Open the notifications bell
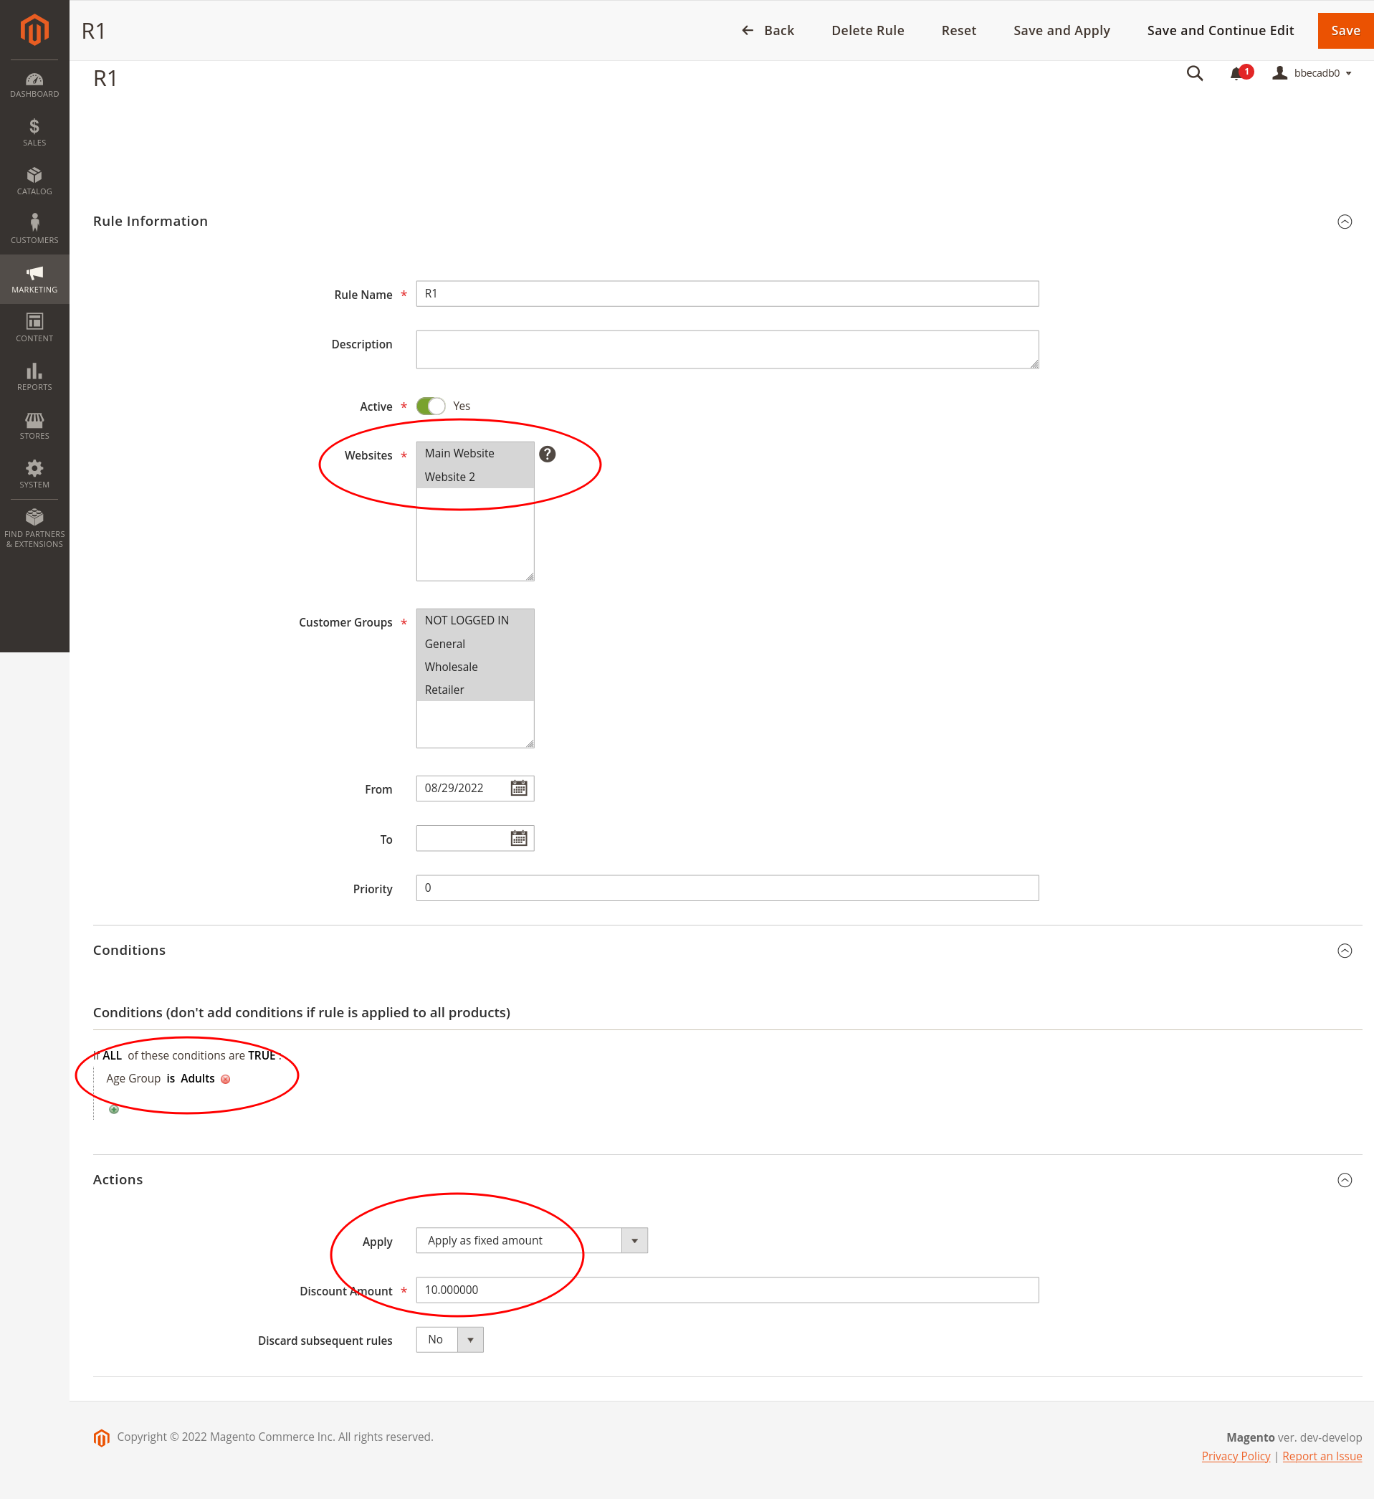Image resolution: width=1374 pixels, height=1499 pixels. pyautogui.click(x=1236, y=73)
